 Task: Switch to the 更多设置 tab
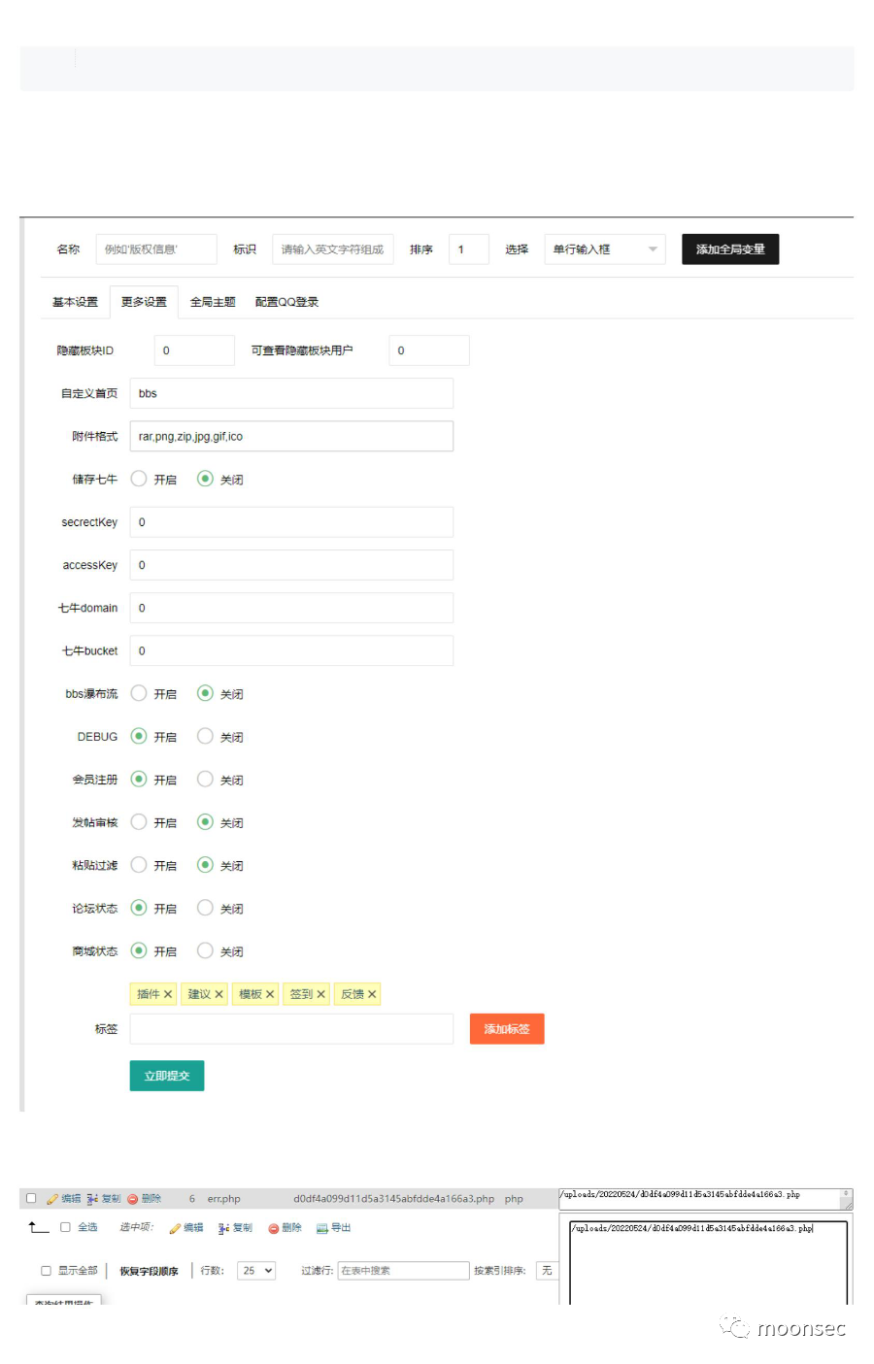coord(144,302)
